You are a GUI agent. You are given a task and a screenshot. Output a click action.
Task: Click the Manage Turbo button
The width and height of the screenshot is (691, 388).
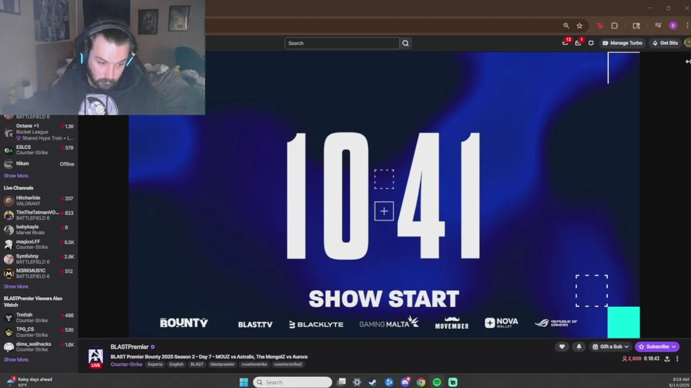click(x=622, y=43)
